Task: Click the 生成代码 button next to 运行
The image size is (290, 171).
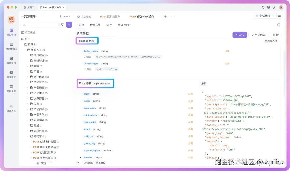Action: pos(258,35)
